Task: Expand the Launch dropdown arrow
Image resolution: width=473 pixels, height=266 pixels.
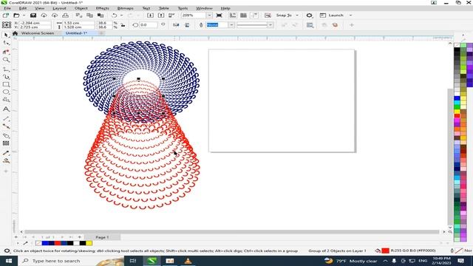Action: [x=350, y=16]
